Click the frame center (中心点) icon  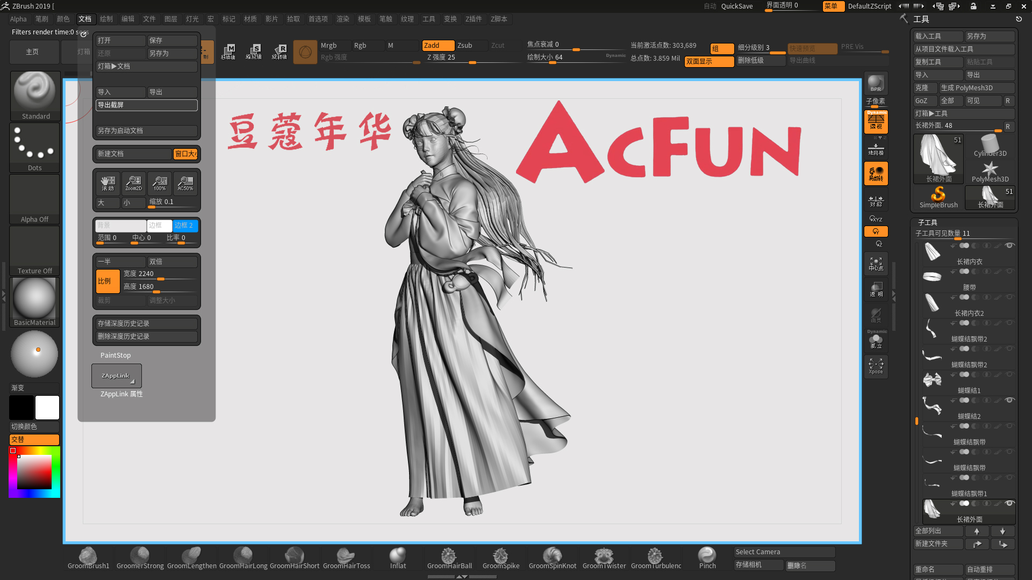pyautogui.click(x=876, y=263)
